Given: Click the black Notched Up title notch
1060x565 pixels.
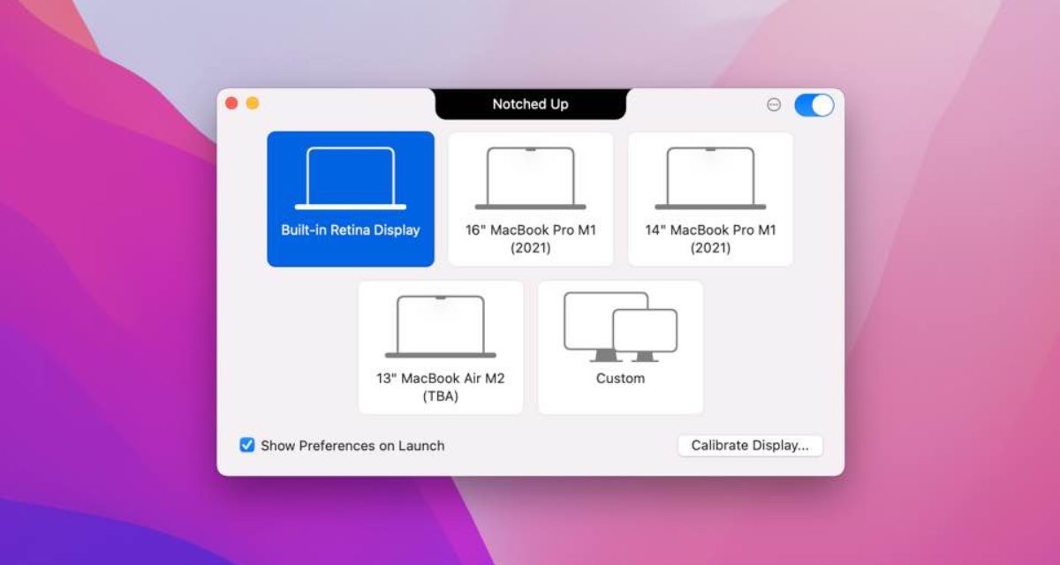Looking at the screenshot, I should pos(530,104).
